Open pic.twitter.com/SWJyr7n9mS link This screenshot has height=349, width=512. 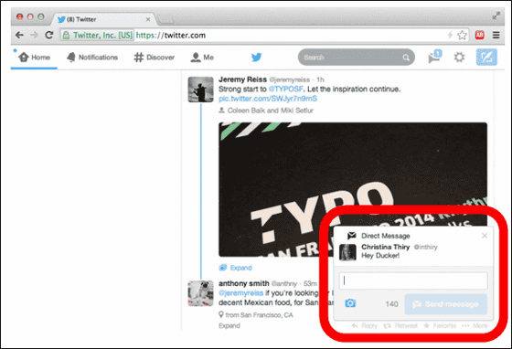tap(268, 99)
